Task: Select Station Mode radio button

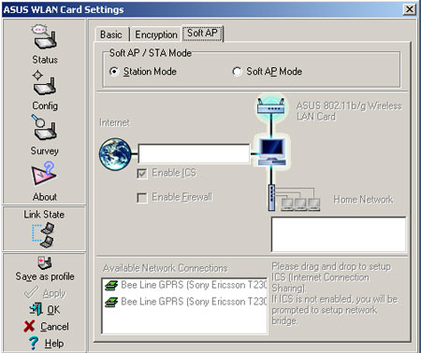Action: (114, 72)
